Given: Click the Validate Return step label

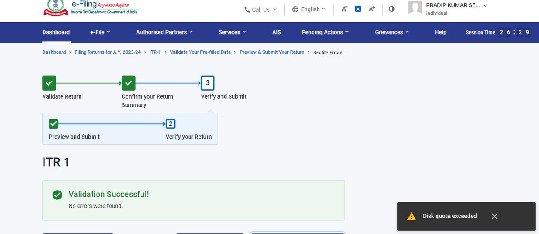Looking at the screenshot, I should pos(62,96).
